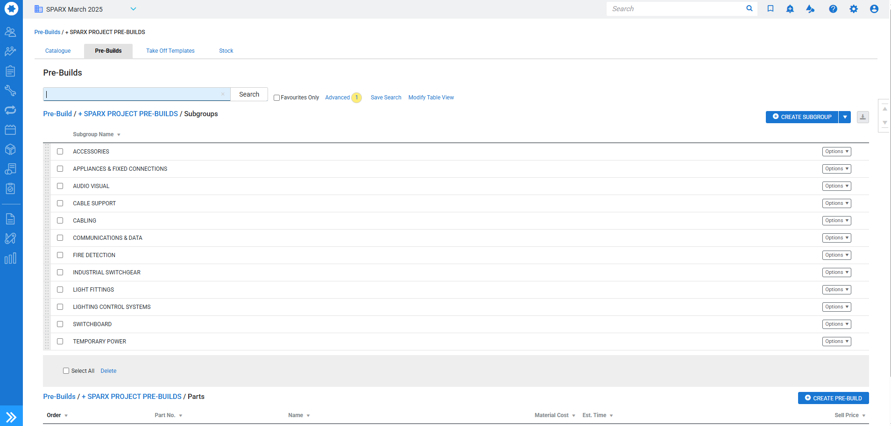
Task: Open the SPARX March 2025 company dropdown
Action: 133,9
